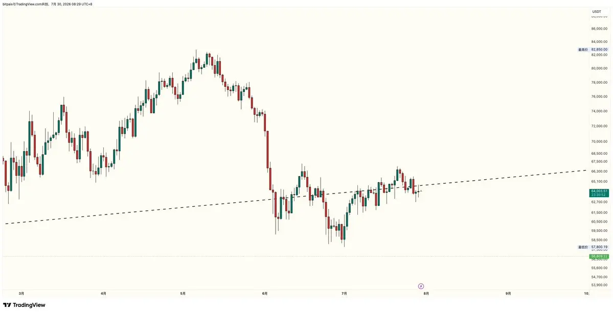Click the 4月 label on time axis
Image resolution: width=613 pixels, height=313 pixels.
pos(103,293)
